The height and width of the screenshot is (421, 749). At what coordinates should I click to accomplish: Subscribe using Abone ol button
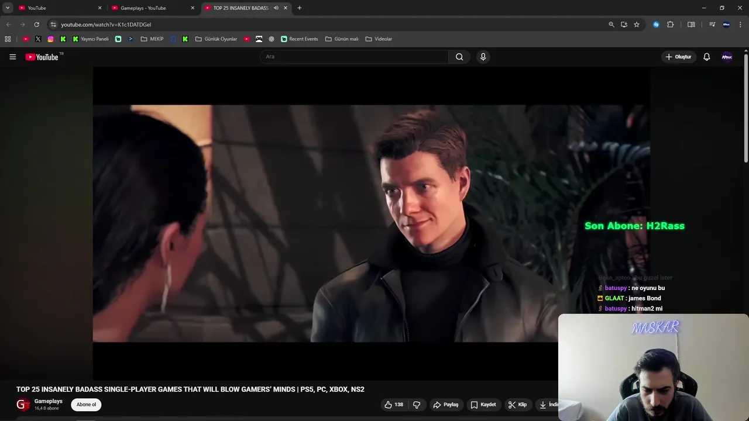click(x=86, y=405)
